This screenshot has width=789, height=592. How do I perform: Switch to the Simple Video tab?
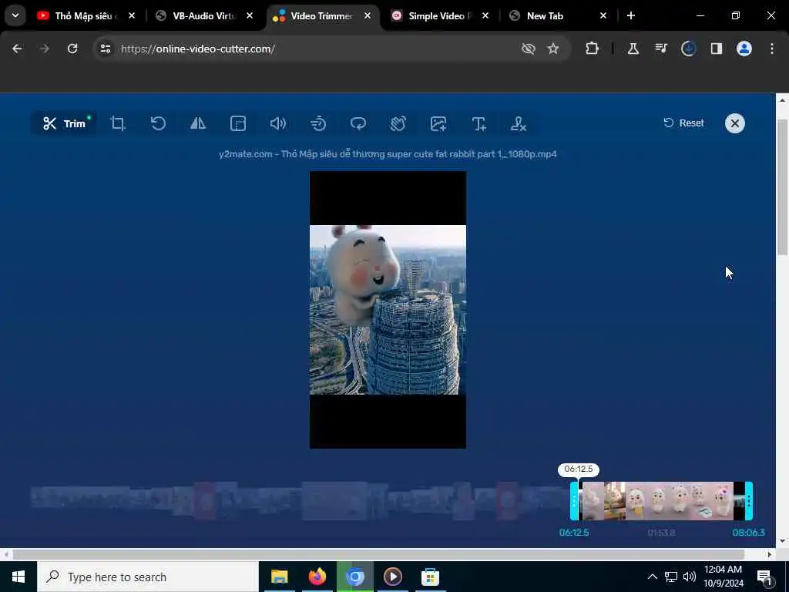pyautogui.click(x=439, y=16)
